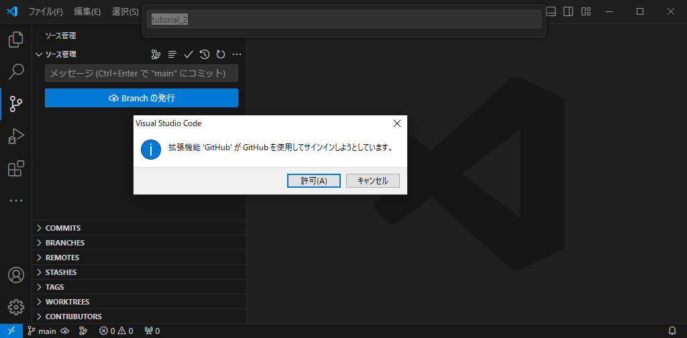Click the VS Code logo in title bar

pos(12,11)
